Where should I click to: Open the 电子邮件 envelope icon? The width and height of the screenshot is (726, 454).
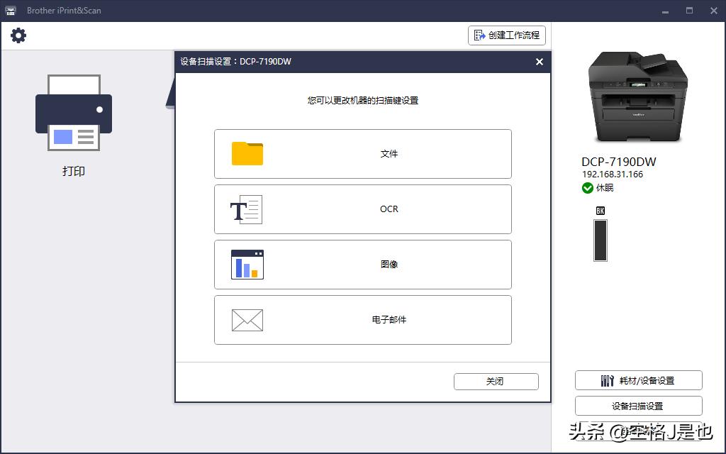(246, 319)
